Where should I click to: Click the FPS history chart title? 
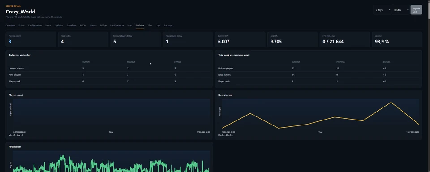(15, 147)
